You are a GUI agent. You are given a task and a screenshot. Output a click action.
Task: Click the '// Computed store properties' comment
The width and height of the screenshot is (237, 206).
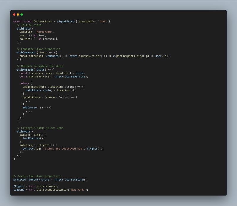pyautogui.click(x=38, y=49)
